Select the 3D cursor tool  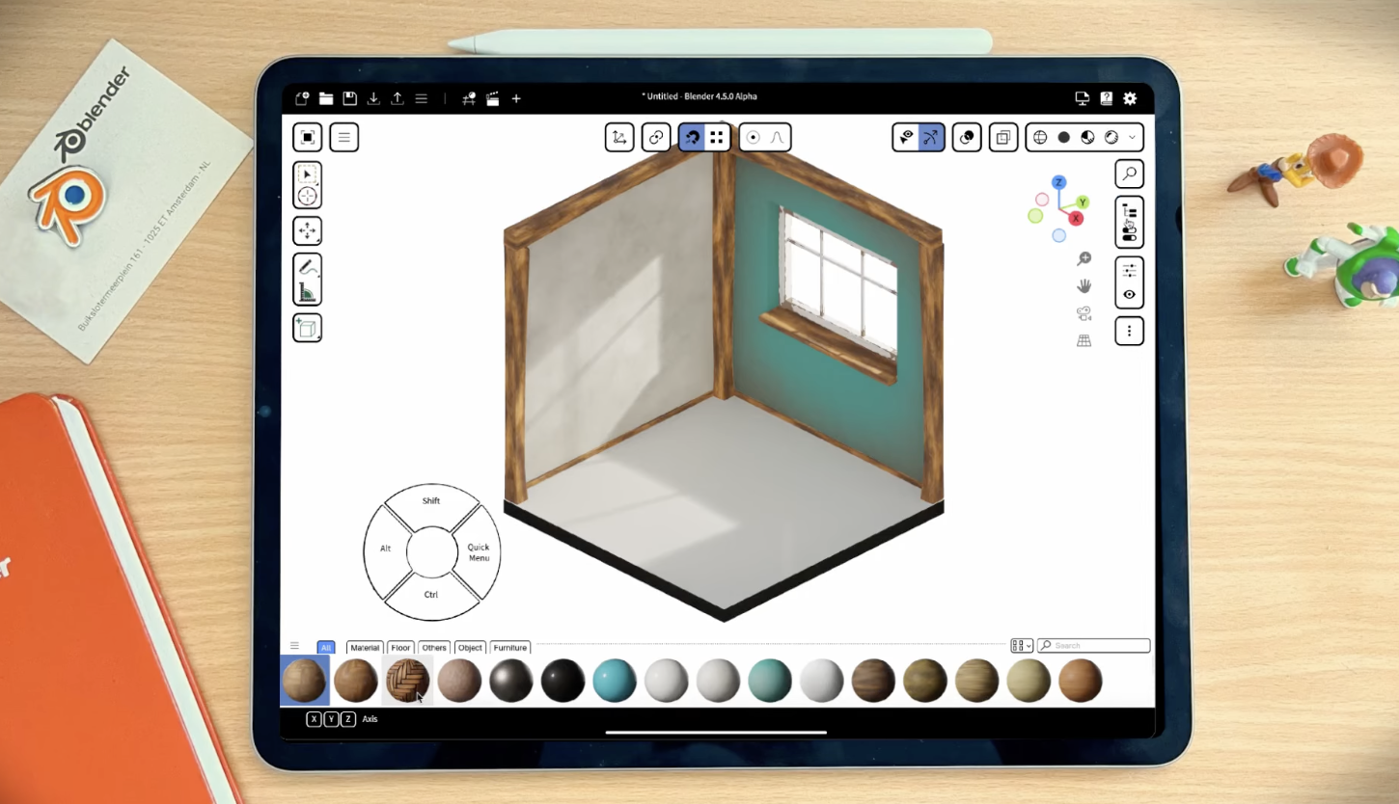coord(307,197)
